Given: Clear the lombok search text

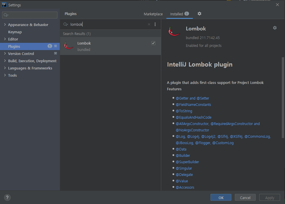Looking at the screenshot, I should pyautogui.click(x=149, y=24).
